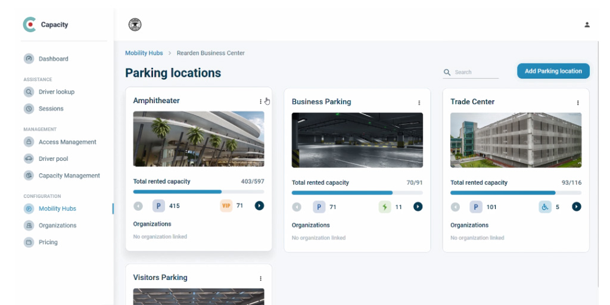Click the Add Parking location button
The width and height of the screenshot is (610, 305).
tap(553, 71)
